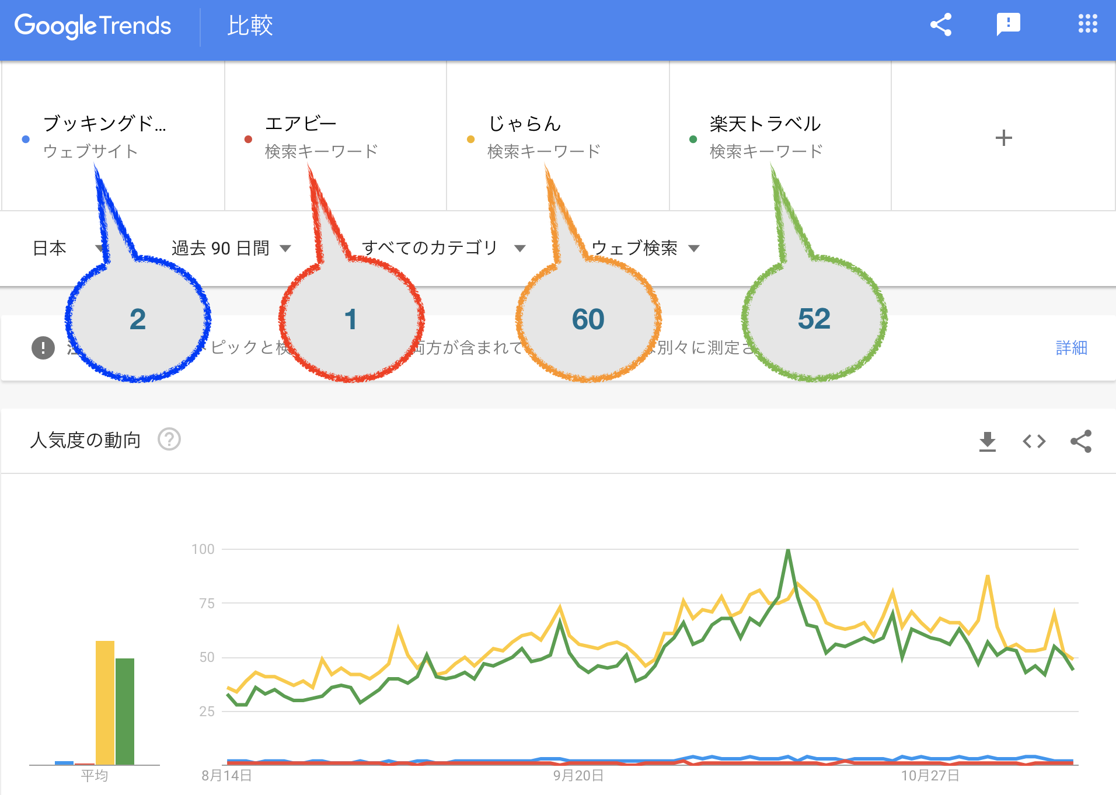Open the Google apps grid icon
Viewport: 1116px width, 795px height.
pyautogui.click(x=1087, y=25)
